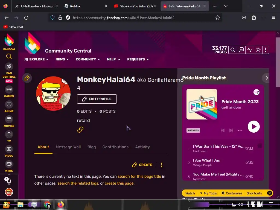Toggle light/dark theme sun icon
This screenshot has height=210, width=280.
click(x=258, y=50)
